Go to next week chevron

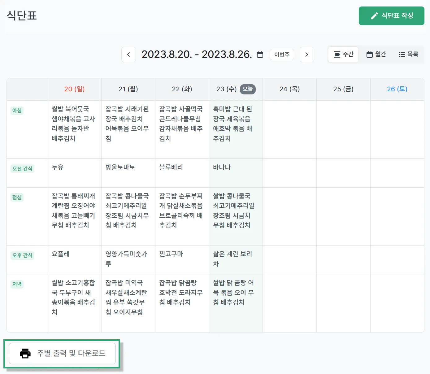pos(307,54)
